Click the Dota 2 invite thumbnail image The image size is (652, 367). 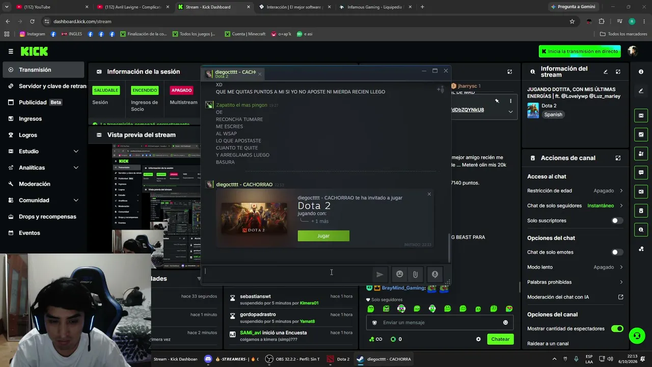point(254,218)
